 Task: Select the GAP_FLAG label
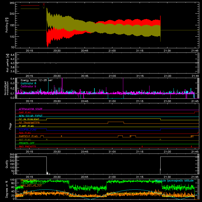coord(25,112)
